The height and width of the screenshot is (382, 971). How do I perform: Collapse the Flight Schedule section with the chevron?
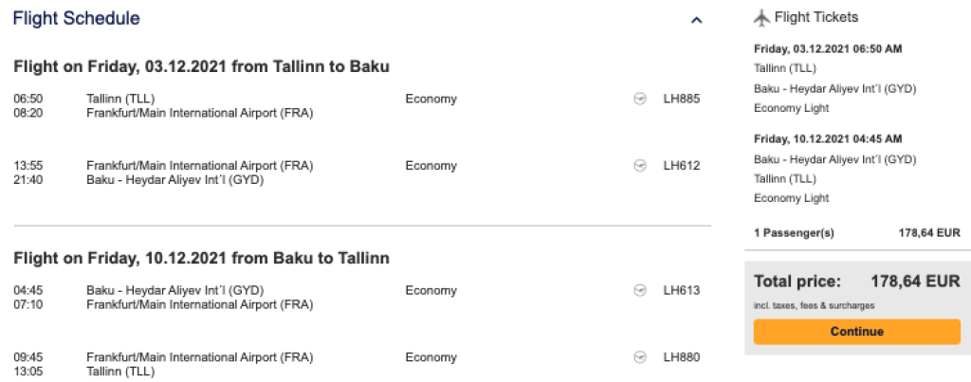point(697,21)
